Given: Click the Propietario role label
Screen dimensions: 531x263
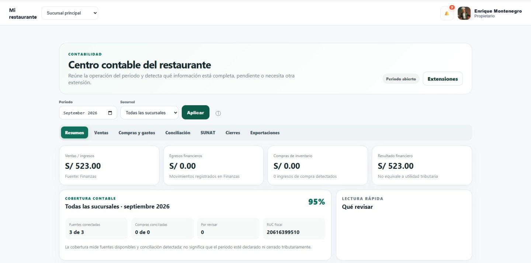Looking at the screenshot, I should coord(485,16).
